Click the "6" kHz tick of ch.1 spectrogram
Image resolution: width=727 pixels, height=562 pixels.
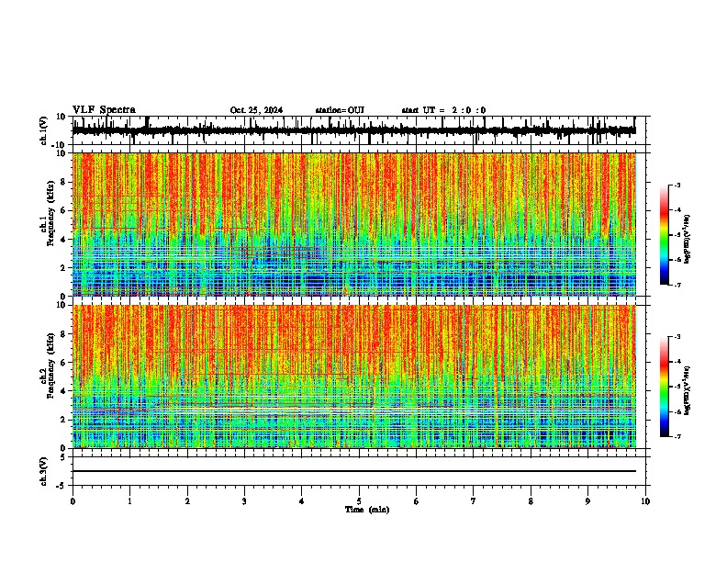click(x=63, y=210)
